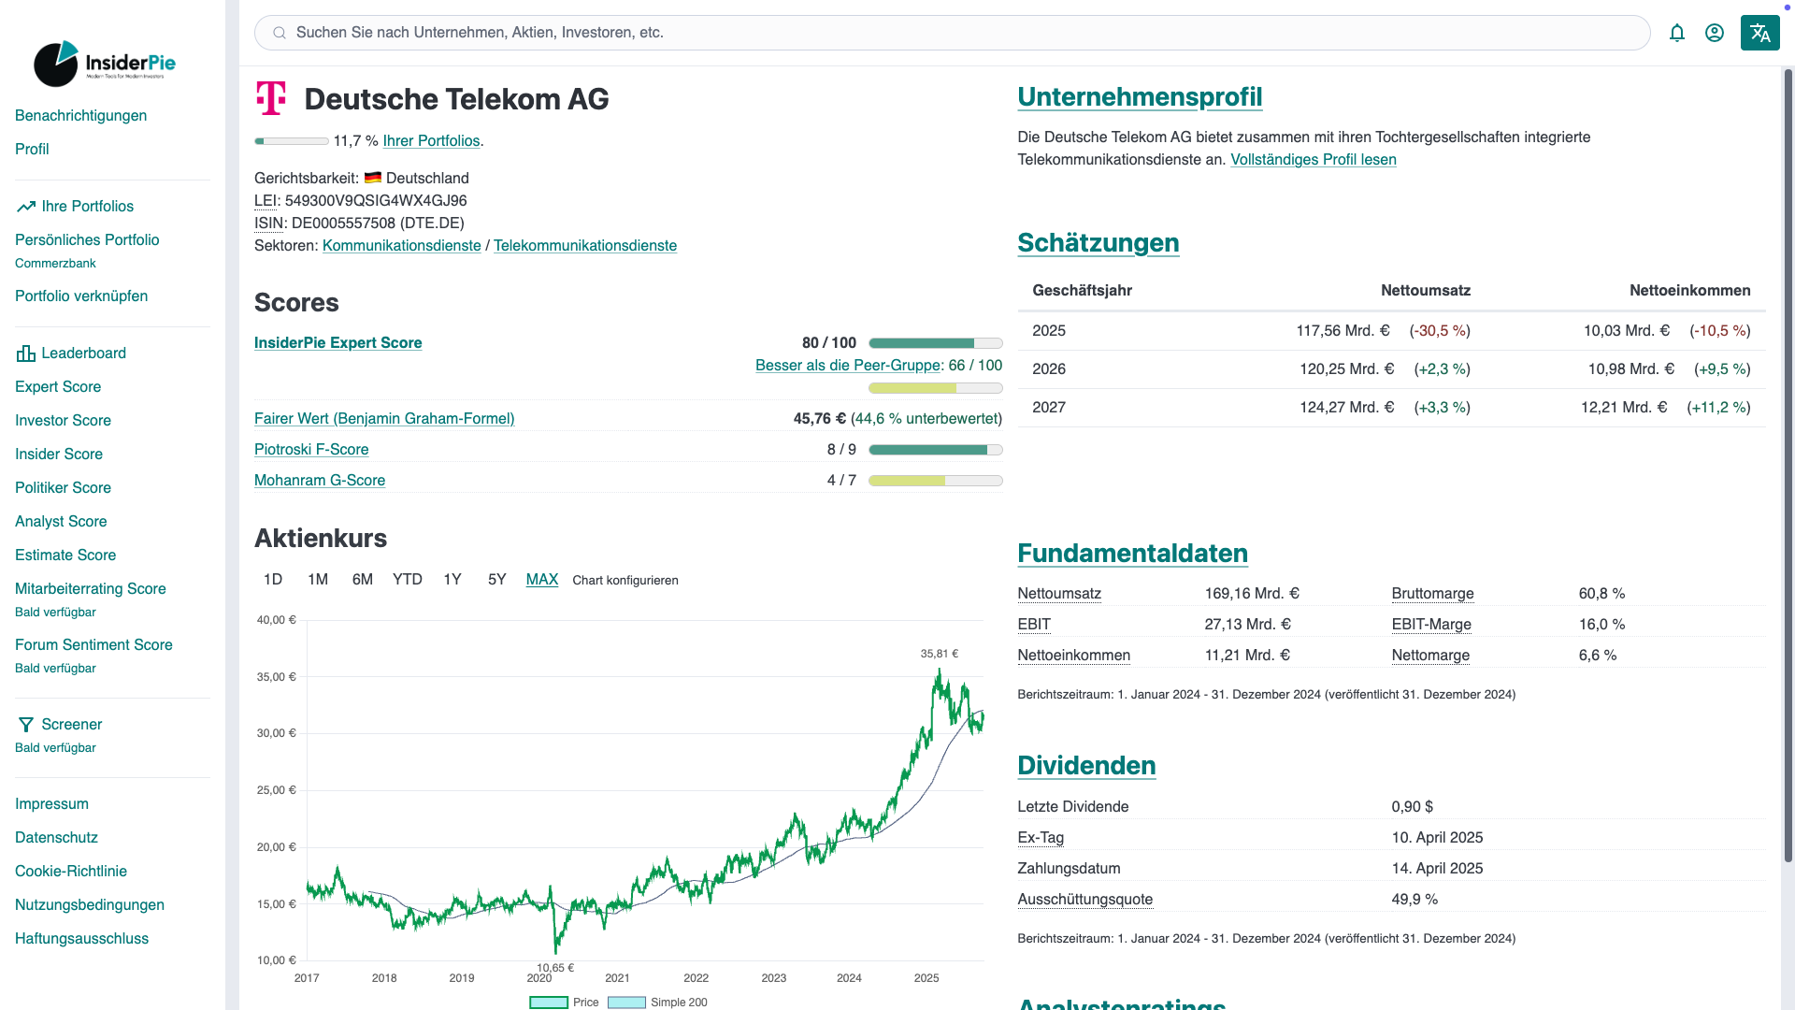This screenshot has height=1010, width=1795.
Task: Click the trending arrow portfolio icon
Action: point(26,207)
